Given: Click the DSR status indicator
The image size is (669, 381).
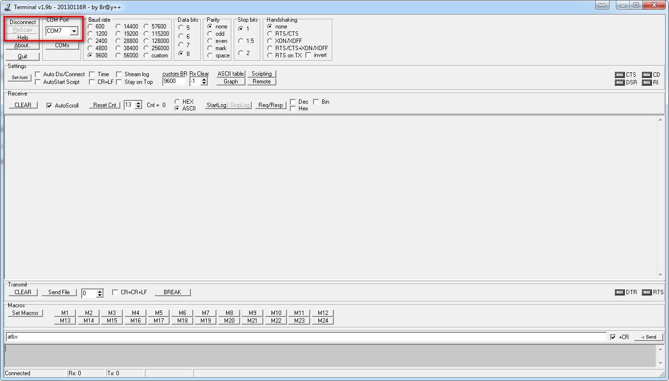Looking at the screenshot, I should (619, 82).
